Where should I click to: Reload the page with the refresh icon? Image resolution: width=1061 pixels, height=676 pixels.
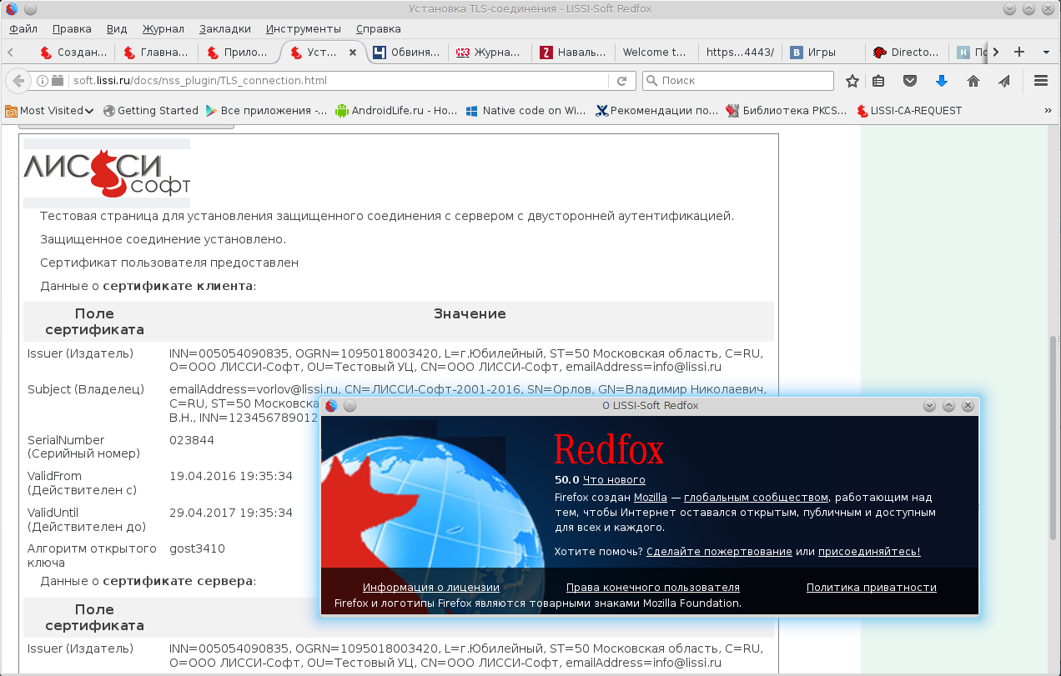(621, 81)
